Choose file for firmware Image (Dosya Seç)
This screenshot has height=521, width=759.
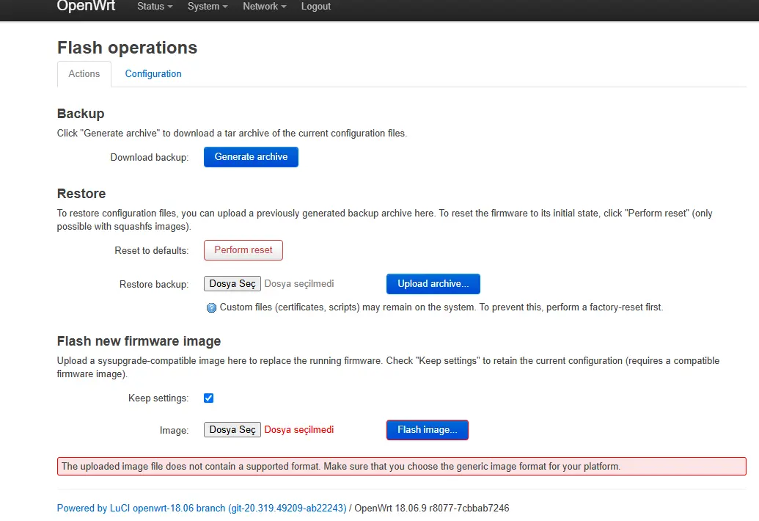click(x=232, y=429)
